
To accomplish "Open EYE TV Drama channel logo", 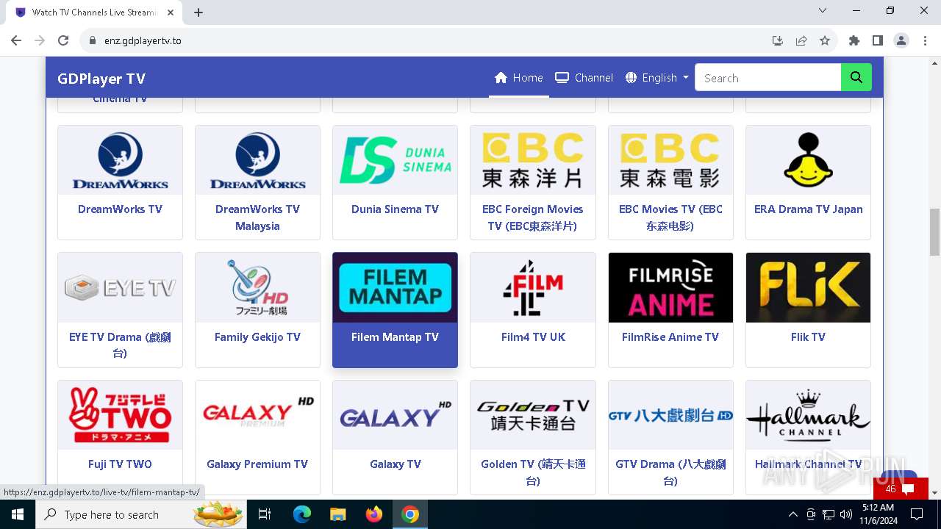I will tap(120, 287).
